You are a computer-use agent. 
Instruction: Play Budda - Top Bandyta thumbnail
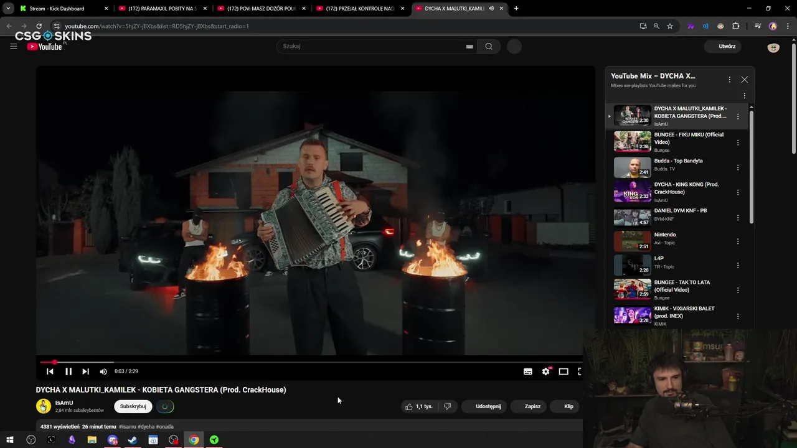click(632, 167)
